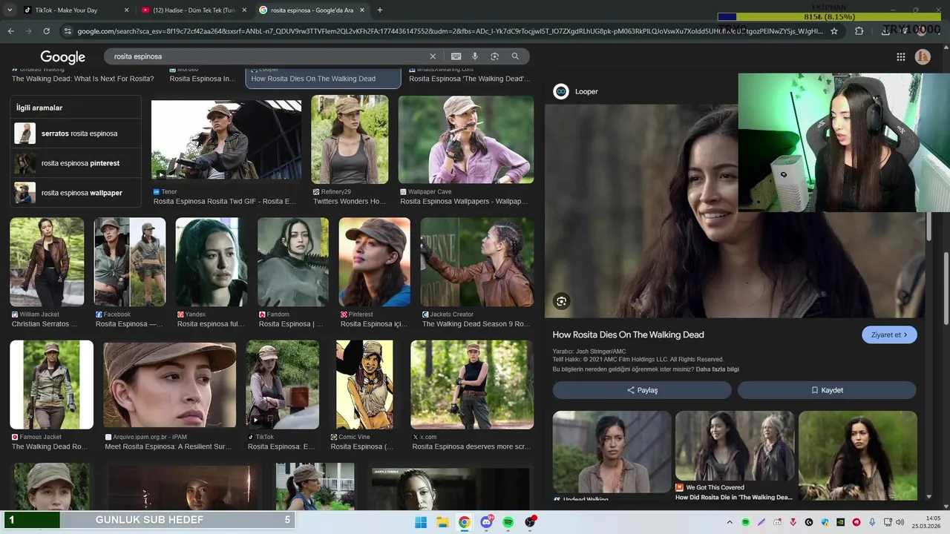Open the Yandex image result

coord(212,262)
